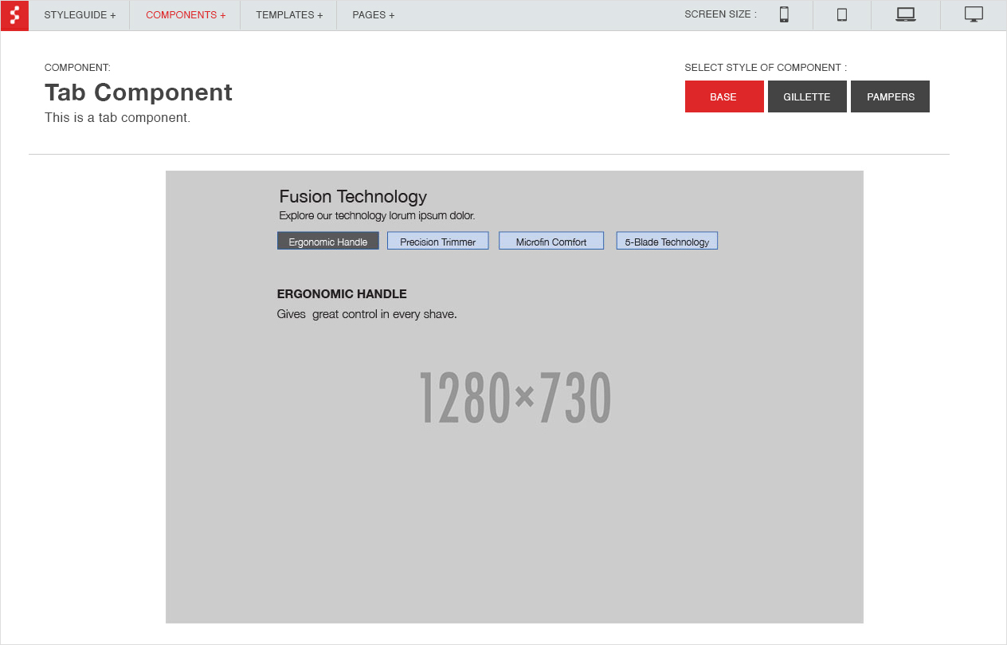Expand the COMPONENTS + menu
The height and width of the screenshot is (645, 1007).
click(186, 15)
